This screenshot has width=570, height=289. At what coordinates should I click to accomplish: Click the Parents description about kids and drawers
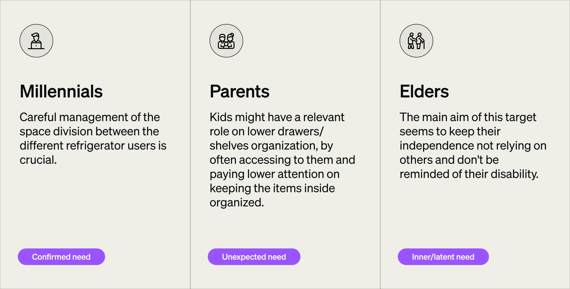click(282, 160)
